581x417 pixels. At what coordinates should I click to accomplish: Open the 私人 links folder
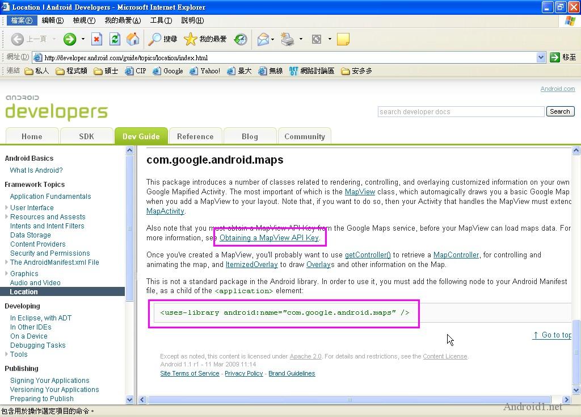(x=37, y=71)
